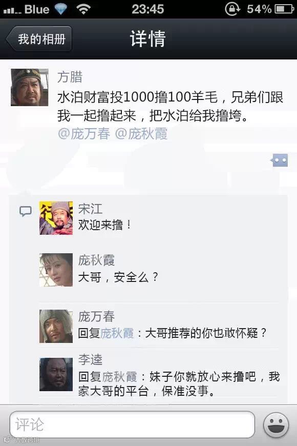Open 李逵's avatar picture

point(56,374)
